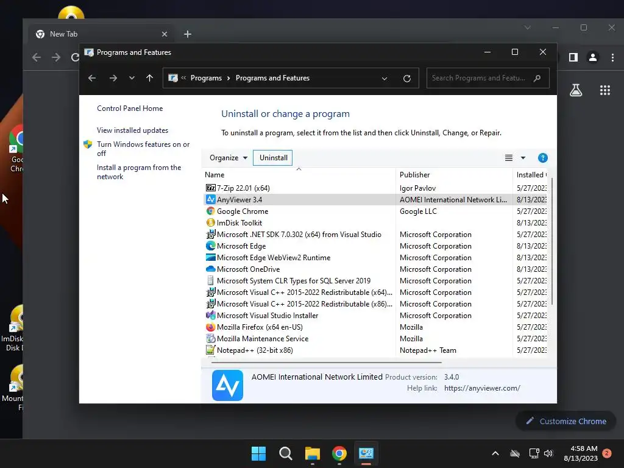Click Customize Chrome button
Image resolution: width=624 pixels, height=468 pixels.
point(566,421)
